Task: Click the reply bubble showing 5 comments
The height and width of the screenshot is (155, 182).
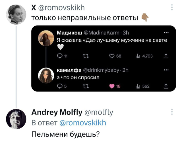Action: point(60,86)
